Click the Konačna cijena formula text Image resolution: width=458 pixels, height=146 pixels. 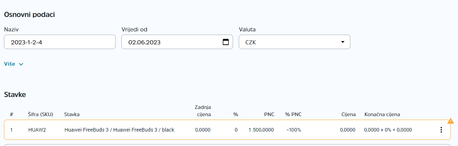(x=388, y=130)
